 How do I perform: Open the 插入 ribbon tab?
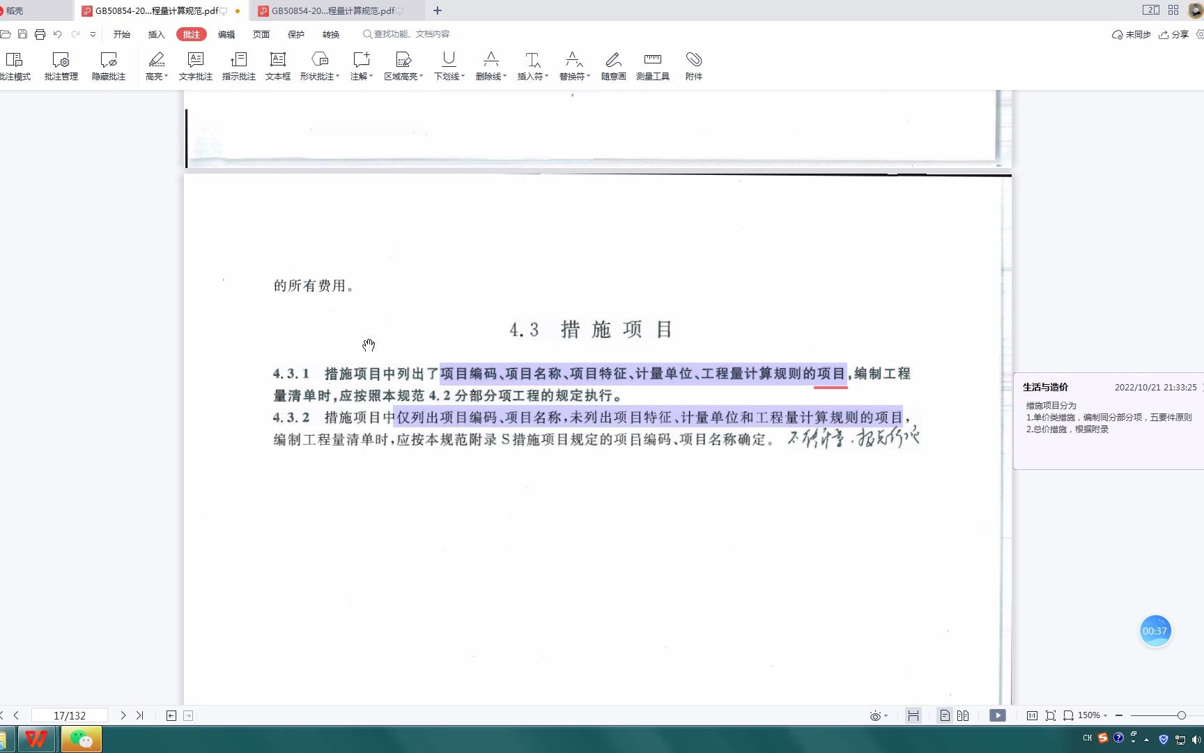pyautogui.click(x=157, y=34)
